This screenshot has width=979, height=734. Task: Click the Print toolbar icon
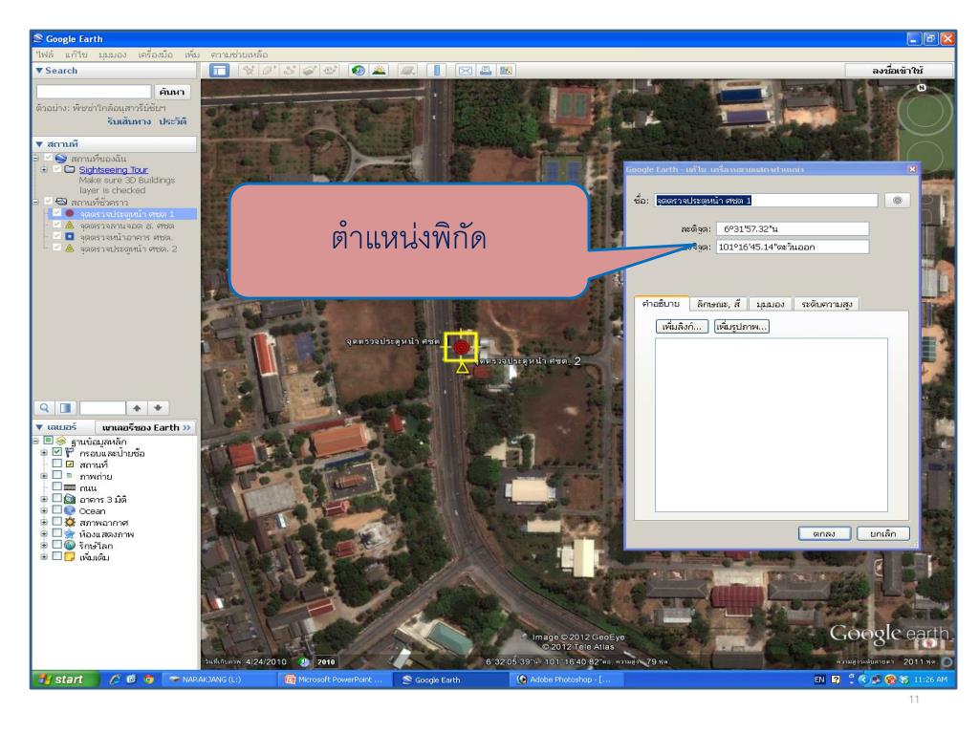485,71
